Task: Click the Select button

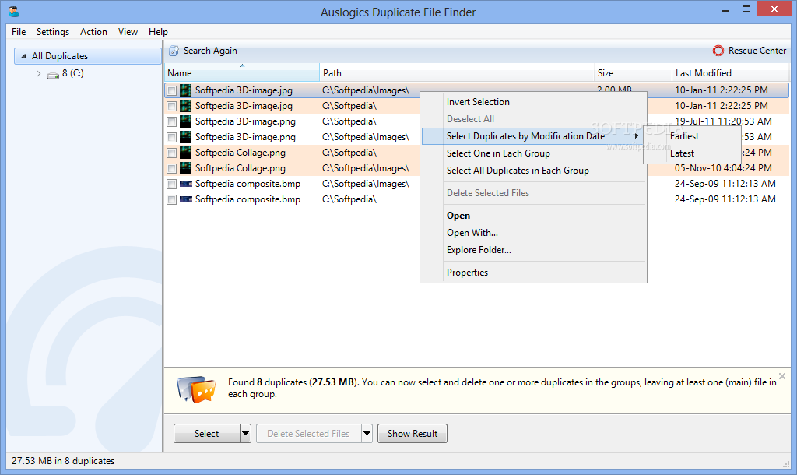Action: pyautogui.click(x=207, y=433)
